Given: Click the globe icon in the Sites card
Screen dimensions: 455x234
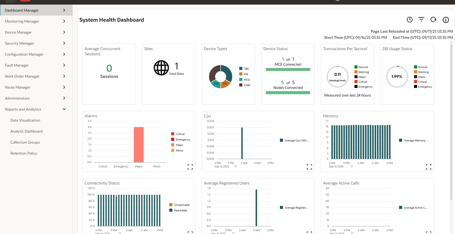Looking at the screenshot, I should pyautogui.click(x=161, y=68).
